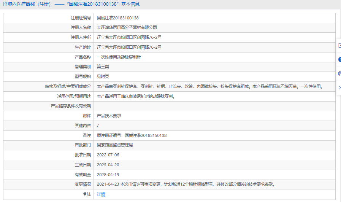Click the 适用范围/预期用途 label
This screenshot has height=202, width=341.
tap(74, 96)
